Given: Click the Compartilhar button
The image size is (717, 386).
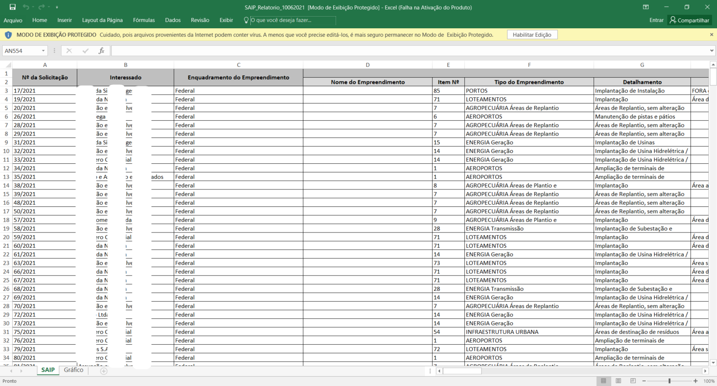Looking at the screenshot, I should pyautogui.click(x=690, y=20).
